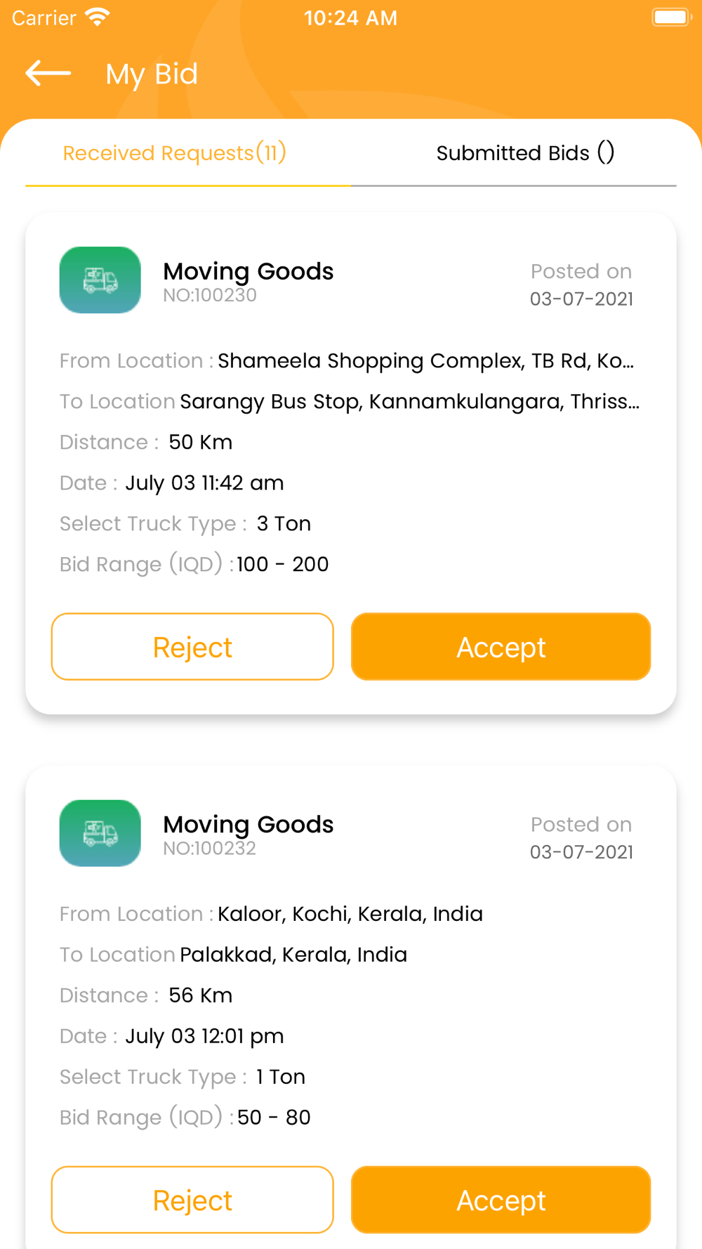Image resolution: width=702 pixels, height=1249 pixels.
Task: Tap the My Bid title
Action: [152, 74]
